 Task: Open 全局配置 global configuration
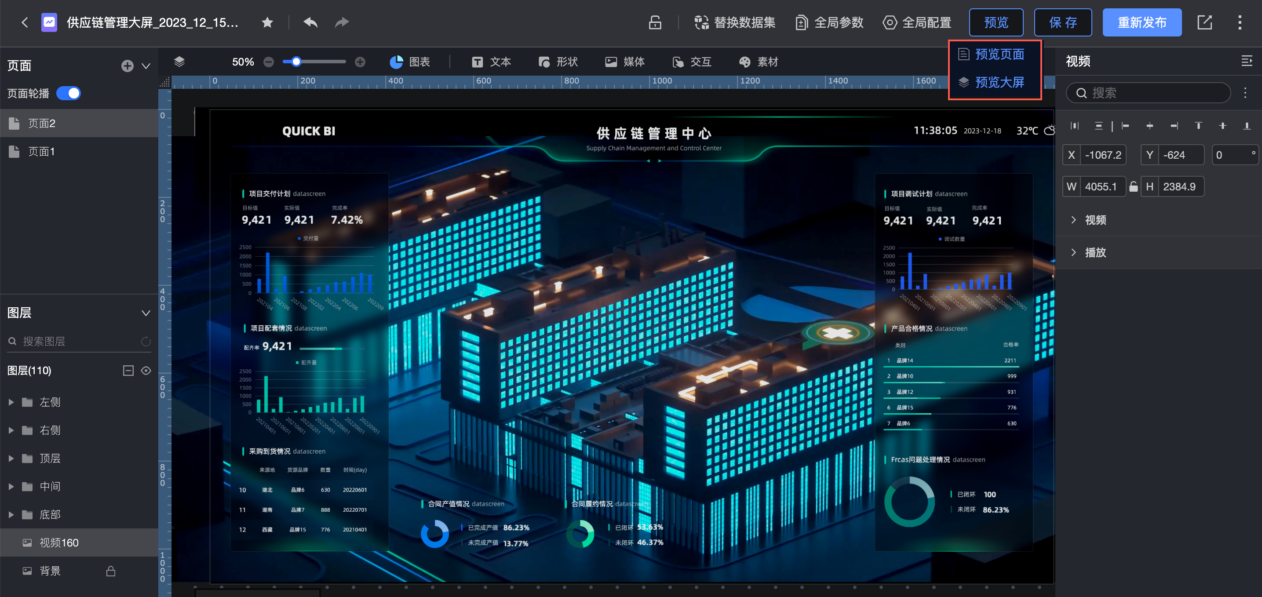917,22
